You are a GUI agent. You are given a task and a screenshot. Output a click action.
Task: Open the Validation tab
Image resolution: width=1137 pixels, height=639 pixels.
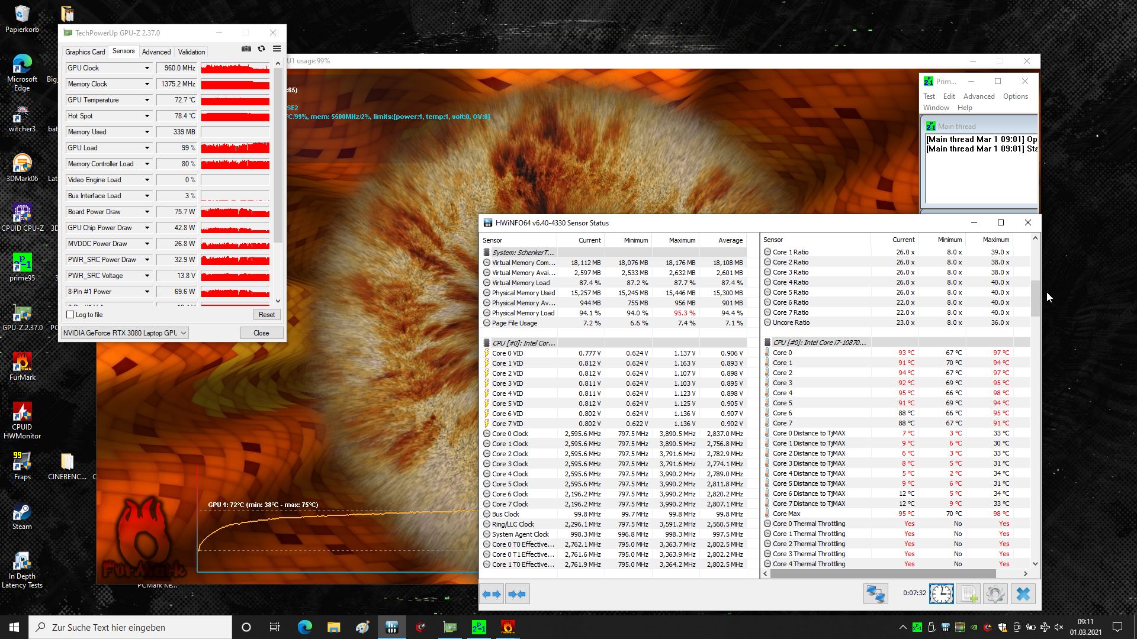tap(191, 52)
